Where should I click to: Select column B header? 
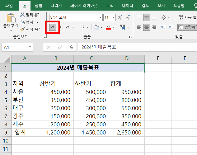point(56,59)
